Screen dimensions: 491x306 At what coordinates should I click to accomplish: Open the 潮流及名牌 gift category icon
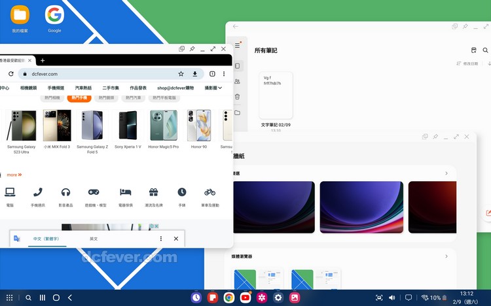tap(153, 192)
